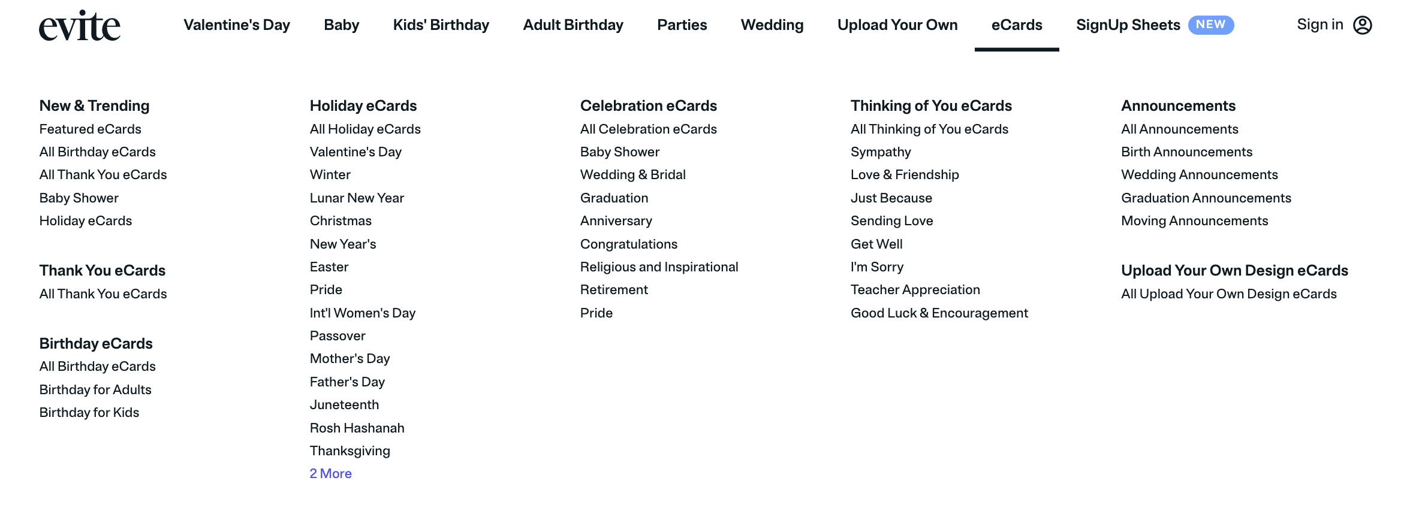This screenshot has height=514, width=1422.
Task: Open the SignUp Sheets menu item
Action: [x=1128, y=25]
